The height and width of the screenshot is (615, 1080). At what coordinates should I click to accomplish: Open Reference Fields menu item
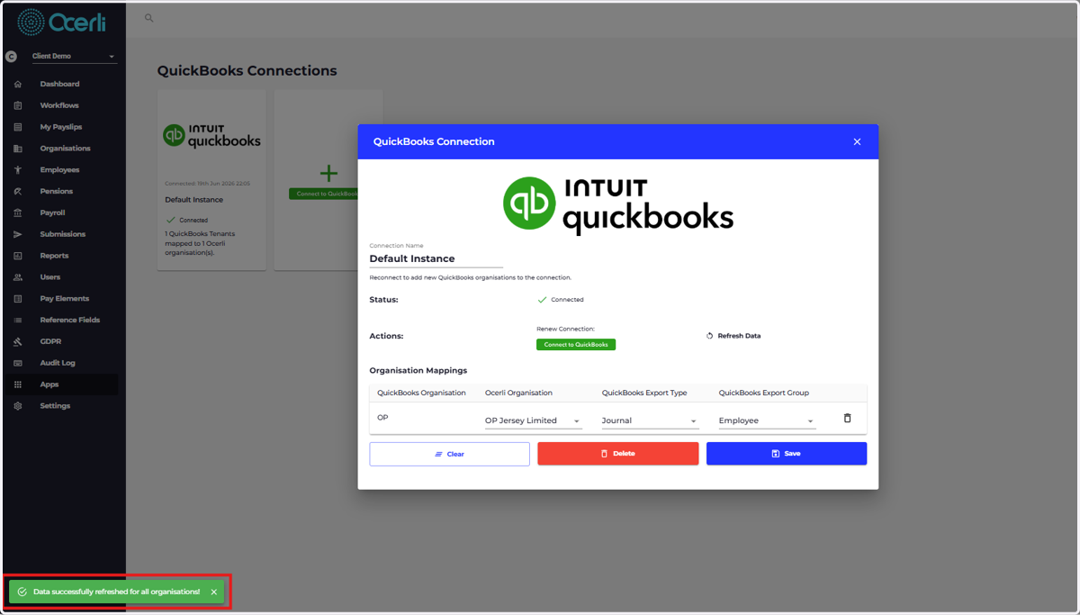tap(69, 321)
